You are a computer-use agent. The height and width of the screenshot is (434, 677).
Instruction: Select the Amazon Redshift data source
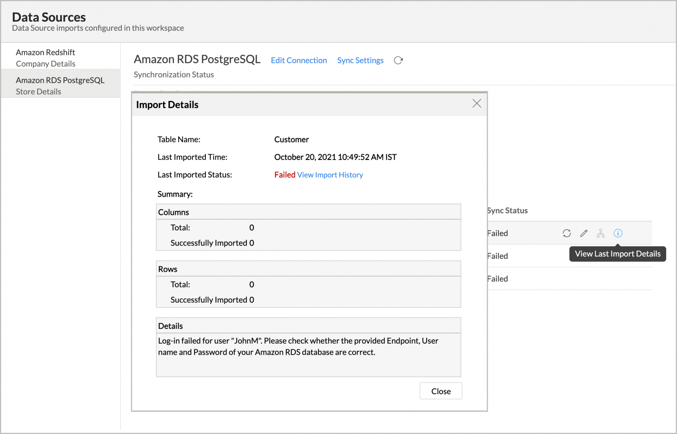click(x=46, y=58)
